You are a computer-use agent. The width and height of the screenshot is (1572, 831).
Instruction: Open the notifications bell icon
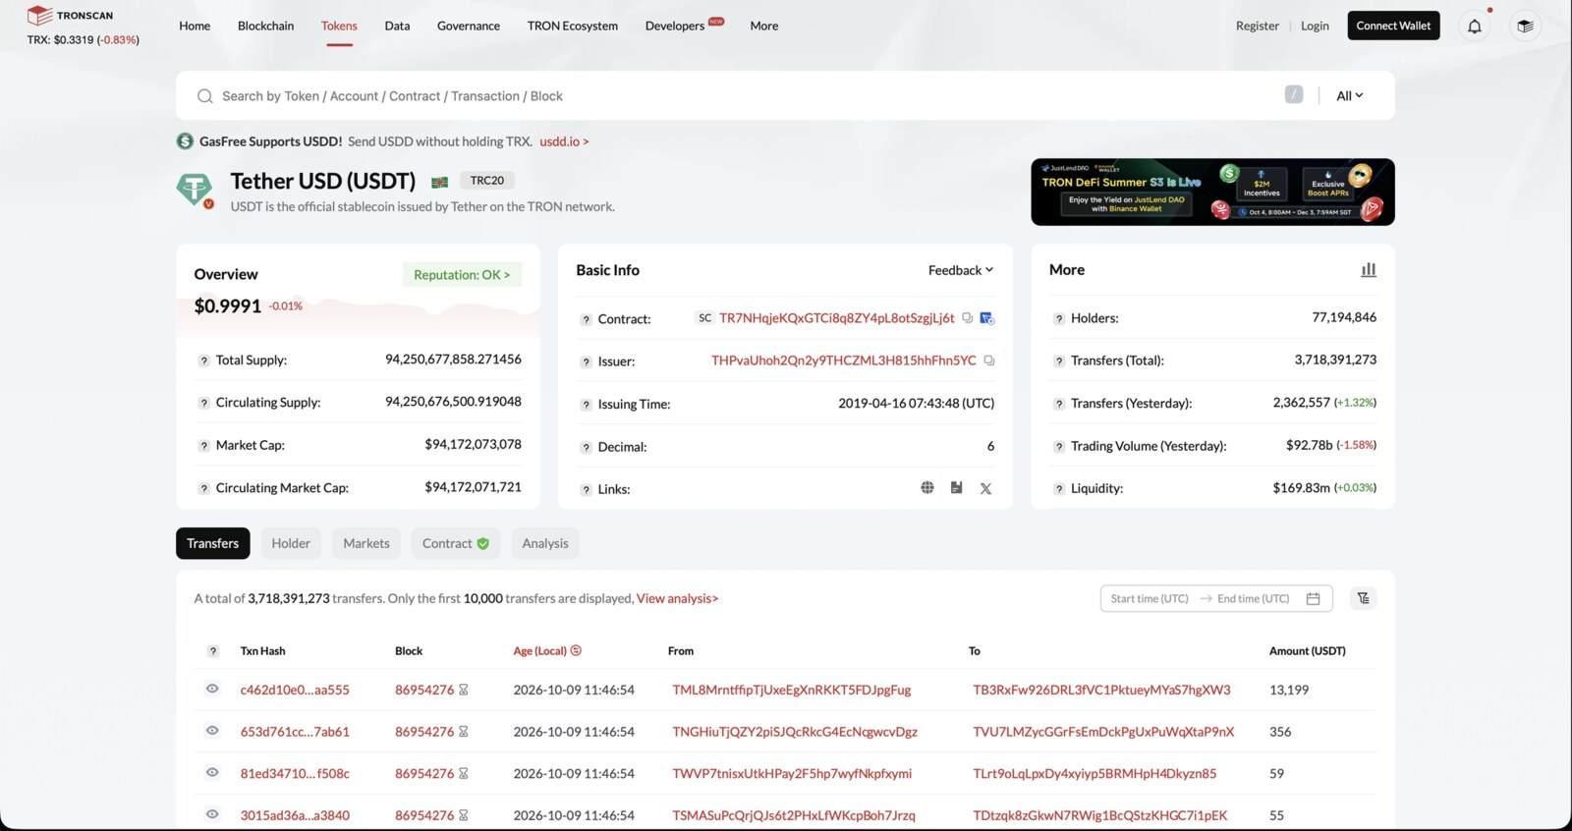click(1474, 27)
